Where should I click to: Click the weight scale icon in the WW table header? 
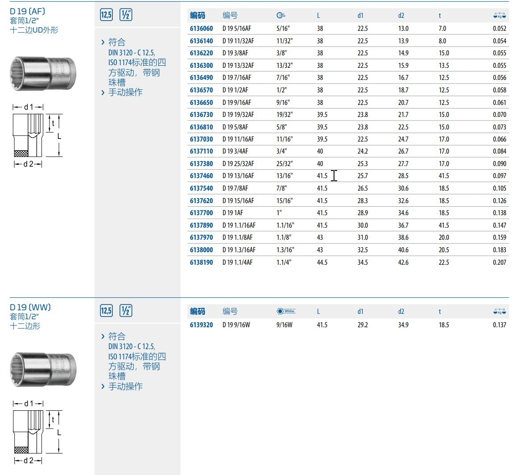point(499,311)
